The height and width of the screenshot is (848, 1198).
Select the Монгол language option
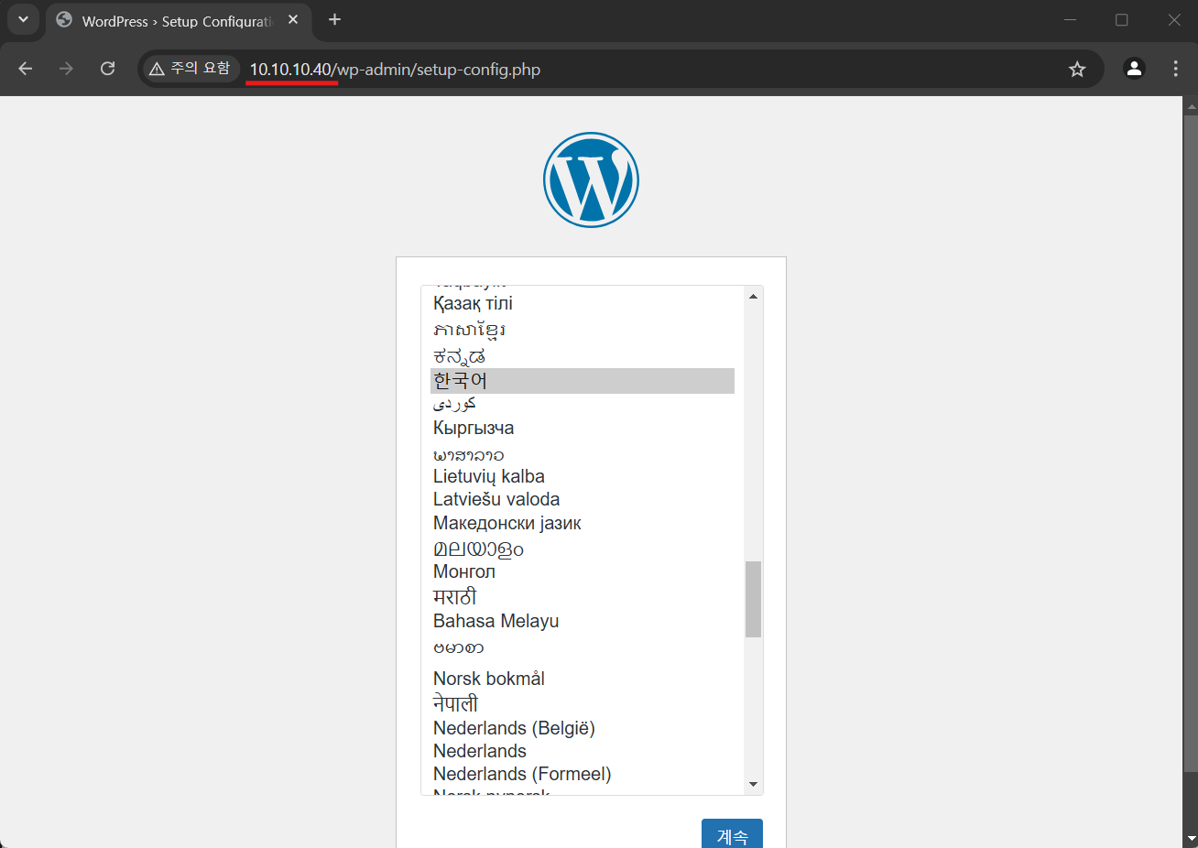pyautogui.click(x=583, y=571)
